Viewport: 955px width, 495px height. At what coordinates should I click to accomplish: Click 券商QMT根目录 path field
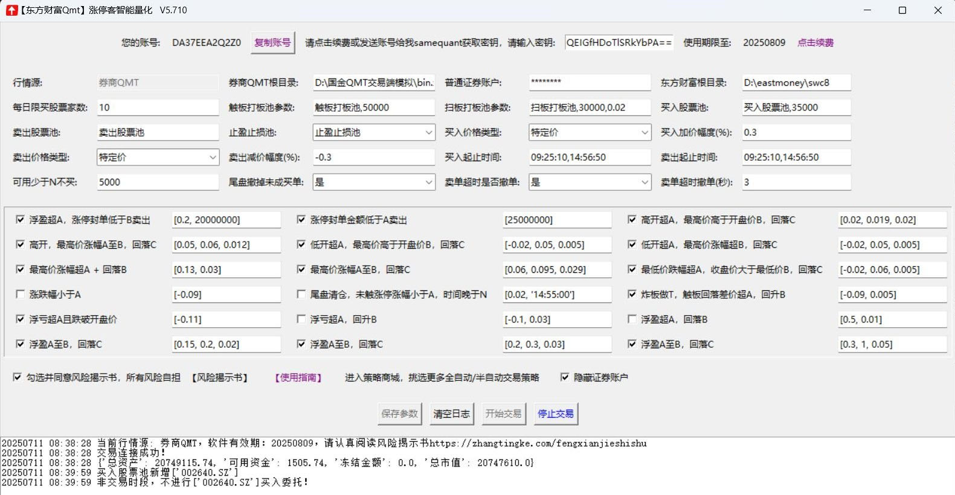(374, 83)
